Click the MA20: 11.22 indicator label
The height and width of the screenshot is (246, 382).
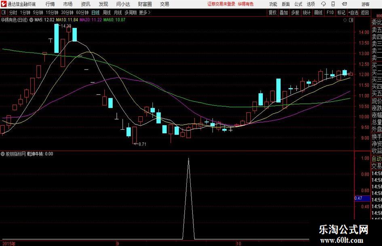[91, 20]
